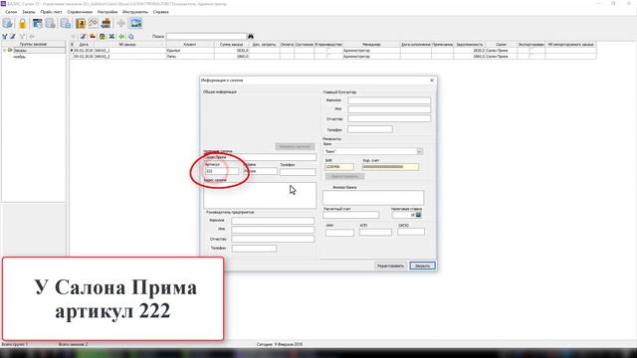Open the Справка menu

(x=161, y=12)
